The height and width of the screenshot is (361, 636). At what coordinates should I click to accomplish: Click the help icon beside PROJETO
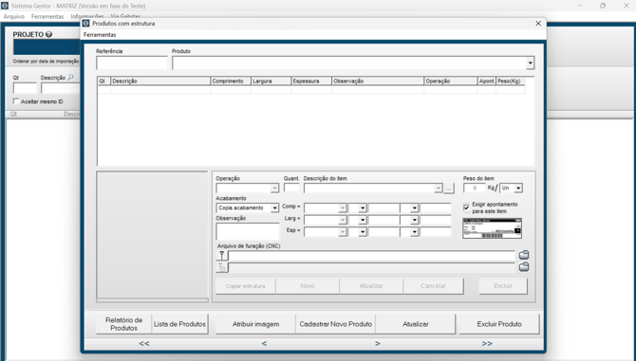[x=48, y=34]
